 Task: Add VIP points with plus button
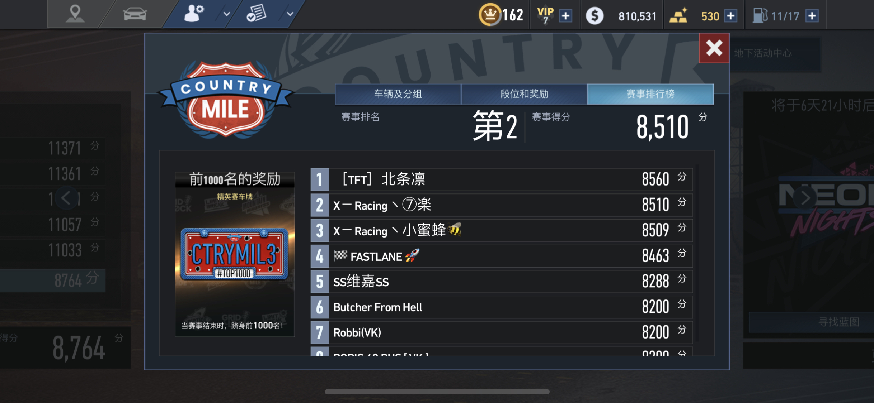pos(566,16)
